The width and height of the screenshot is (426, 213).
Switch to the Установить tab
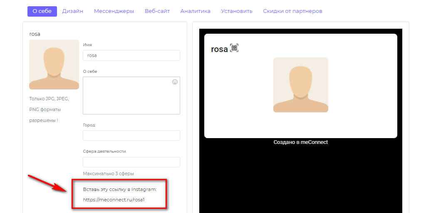point(237,11)
